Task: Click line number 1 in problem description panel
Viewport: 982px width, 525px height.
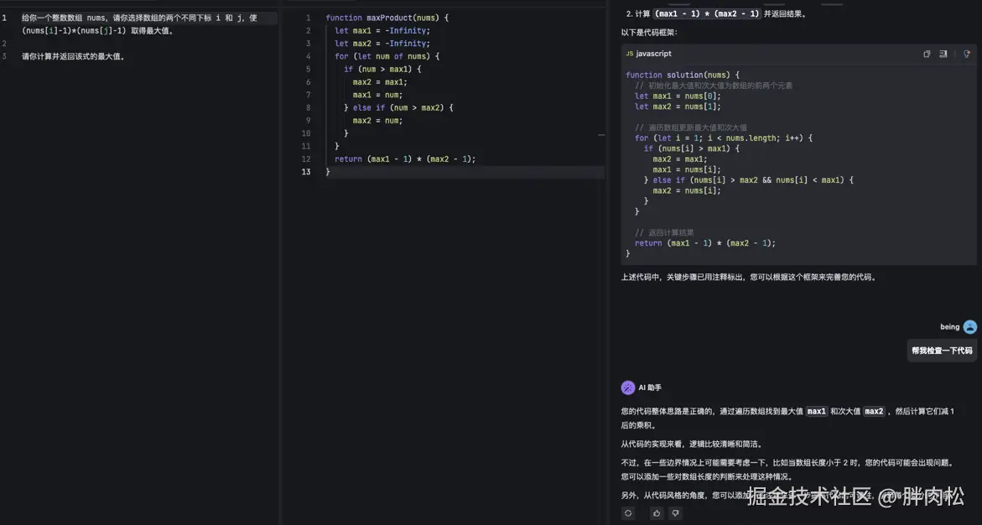Action: (4, 18)
